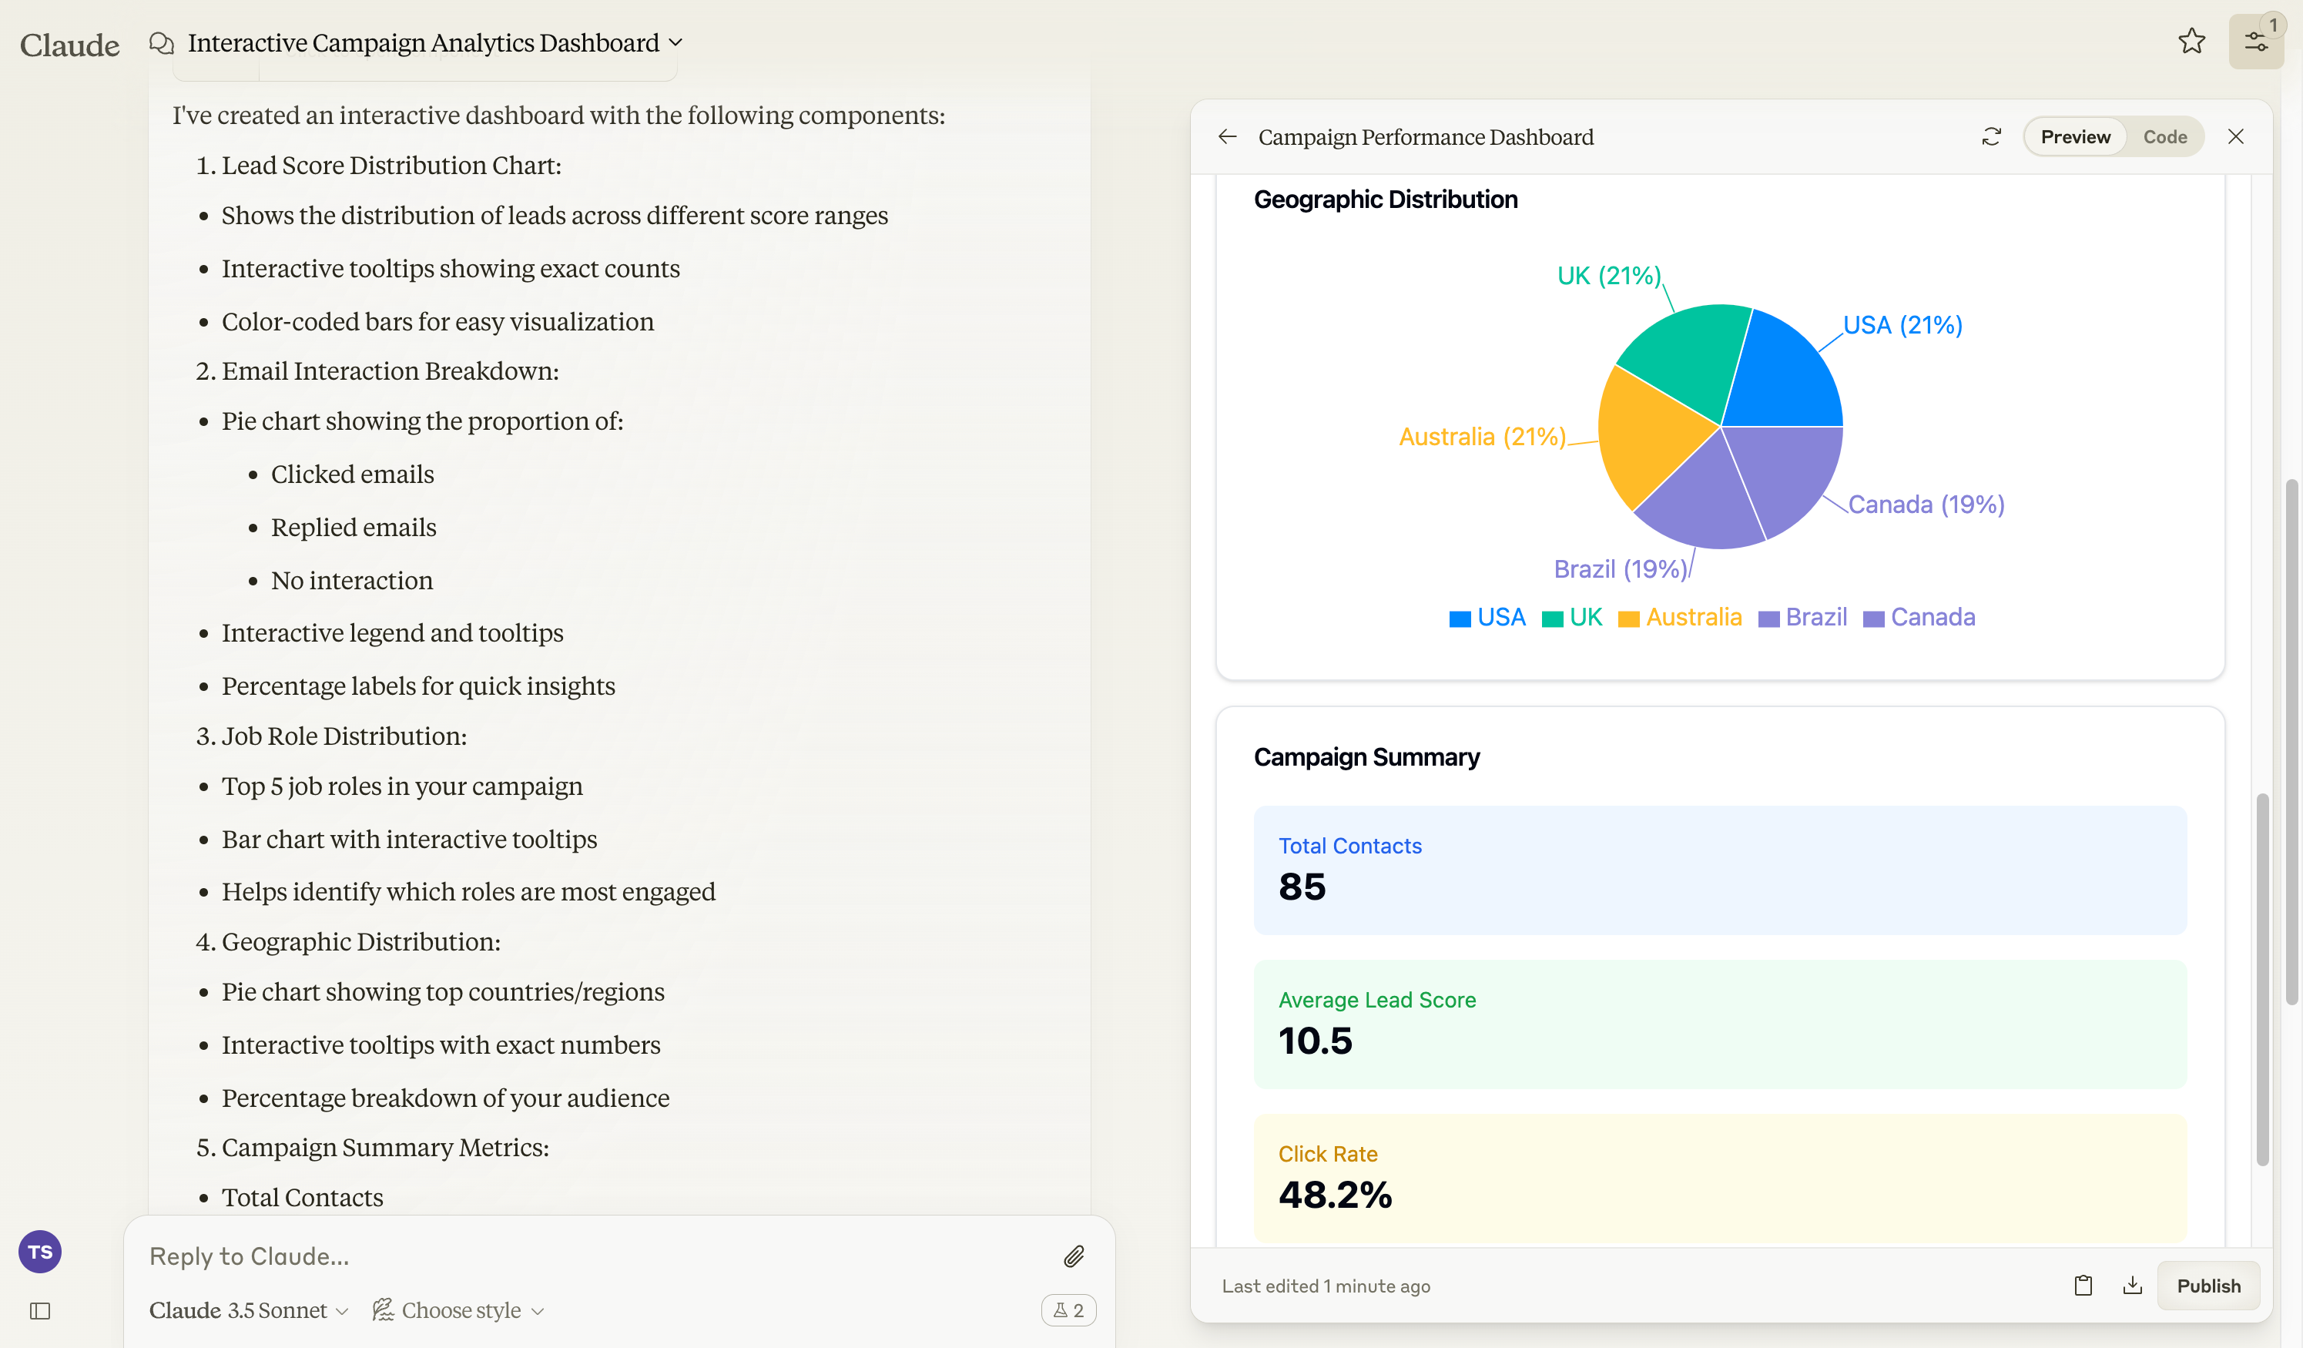
Task: Expand the conversation title dropdown
Action: coord(675,43)
